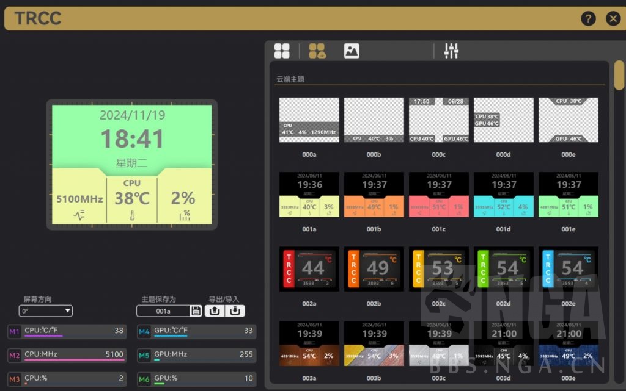The width and height of the screenshot is (626, 391).
Task: Click the theme list vertical scrollbar
Action: coord(619,76)
